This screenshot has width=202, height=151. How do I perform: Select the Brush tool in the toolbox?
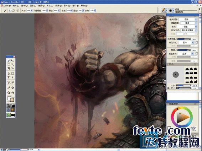tap(9, 60)
